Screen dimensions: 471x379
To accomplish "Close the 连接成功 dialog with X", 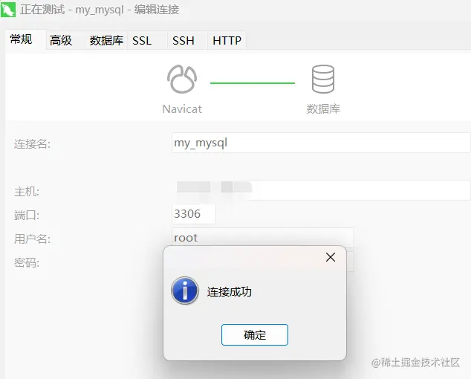I will [x=331, y=257].
